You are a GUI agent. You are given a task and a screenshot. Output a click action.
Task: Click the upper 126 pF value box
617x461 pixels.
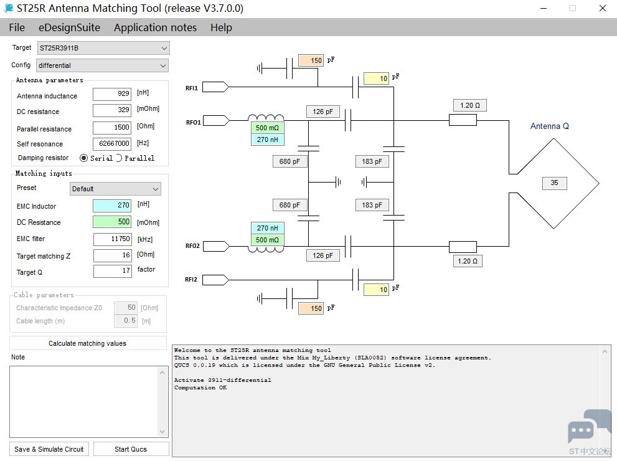click(x=323, y=112)
